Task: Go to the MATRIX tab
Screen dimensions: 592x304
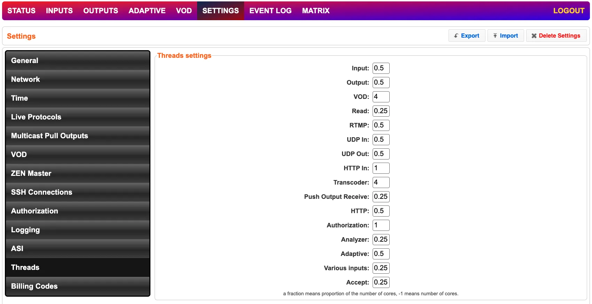Action: pos(316,11)
